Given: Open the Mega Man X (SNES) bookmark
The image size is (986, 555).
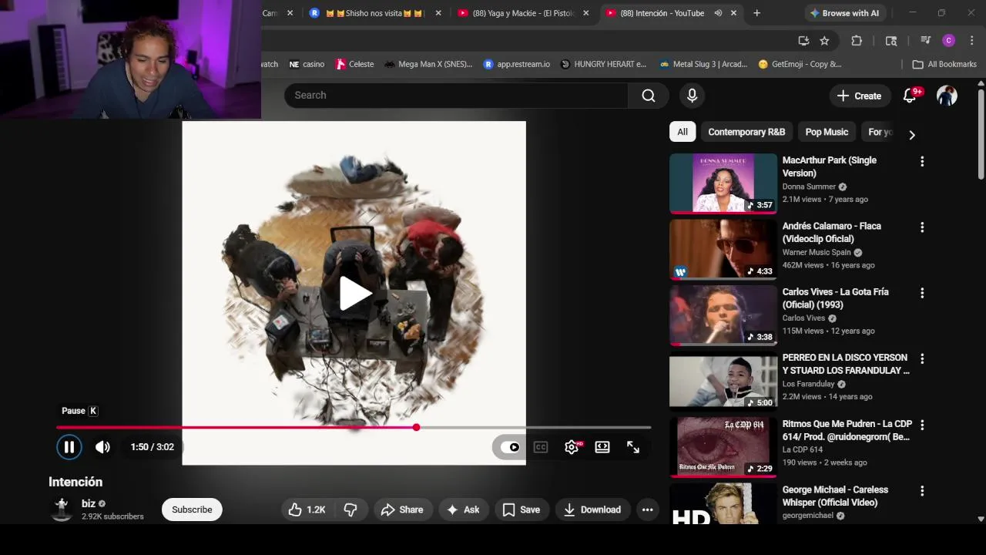Looking at the screenshot, I should [x=428, y=64].
